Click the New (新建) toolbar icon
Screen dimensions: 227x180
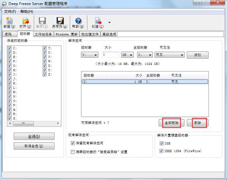10,21
